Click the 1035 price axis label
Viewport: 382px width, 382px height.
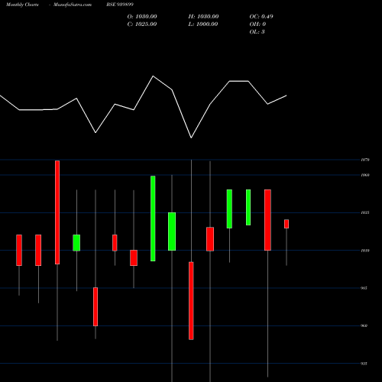[365, 212]
